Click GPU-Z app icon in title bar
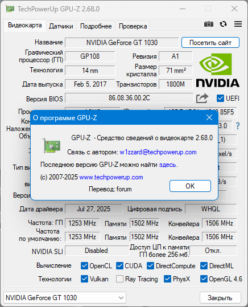248x307 pixels. pos(10,9)
